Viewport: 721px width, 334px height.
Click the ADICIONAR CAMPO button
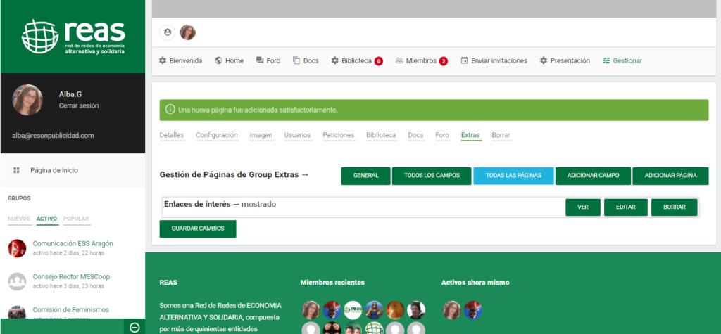pos(593,176)
